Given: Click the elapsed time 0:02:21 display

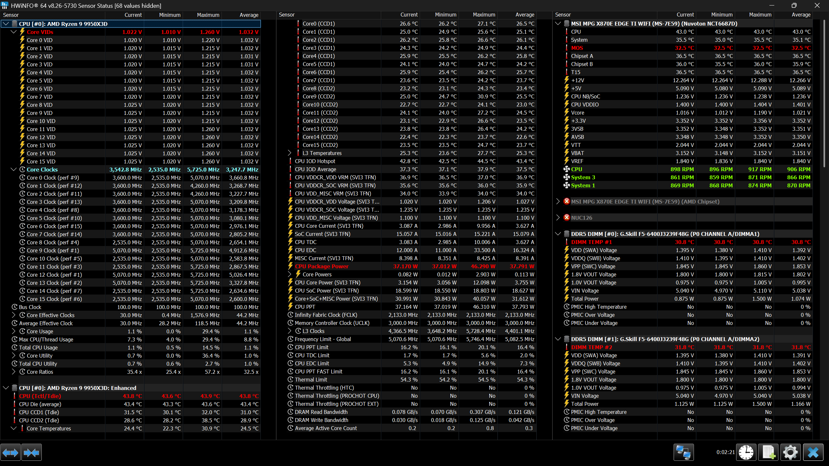Looking at the screenshot, I should coord(725,452).
